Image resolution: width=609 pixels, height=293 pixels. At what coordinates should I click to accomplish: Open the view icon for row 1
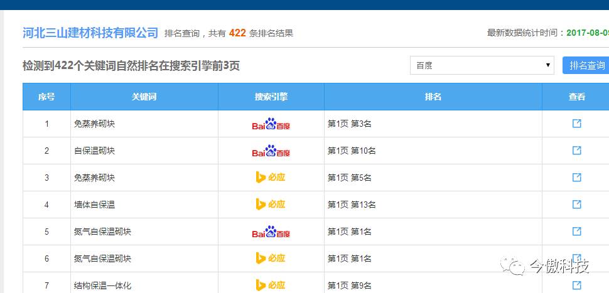coord(576,124)
